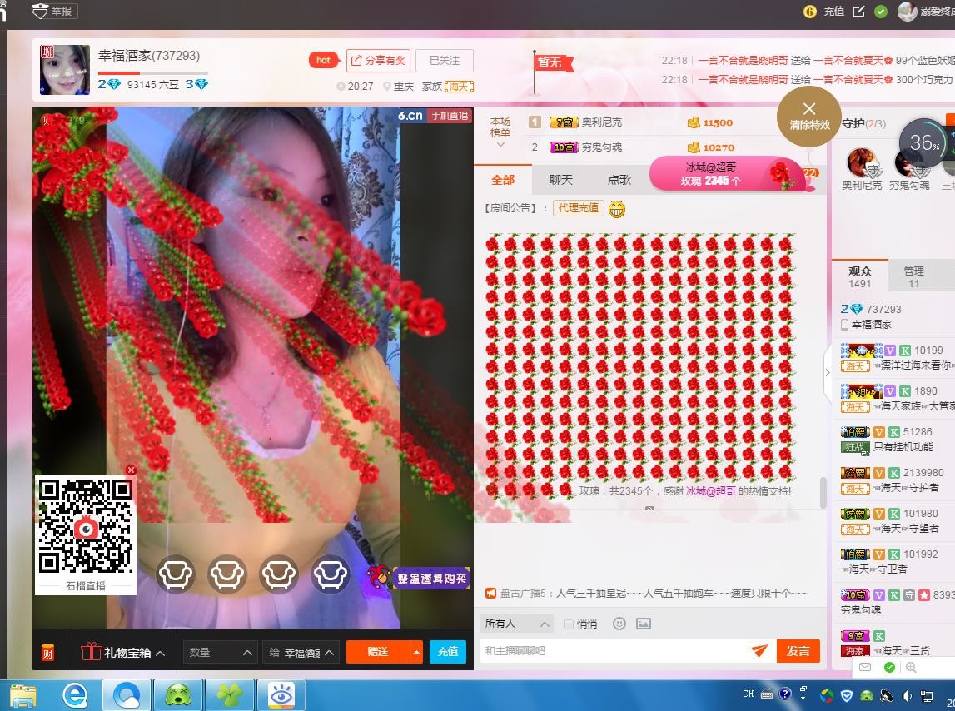Open the red 财 envelope icon
The image size is (955, 711).
point(47,652)
